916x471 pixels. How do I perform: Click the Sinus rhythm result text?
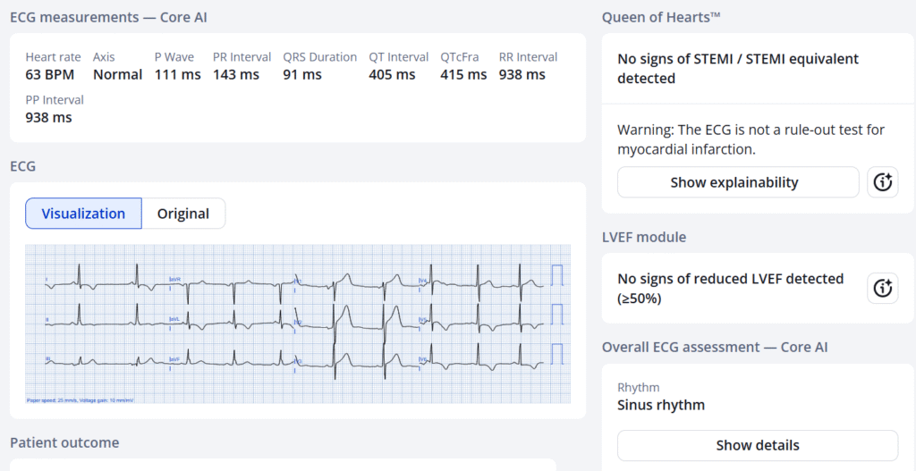[661, 405]
